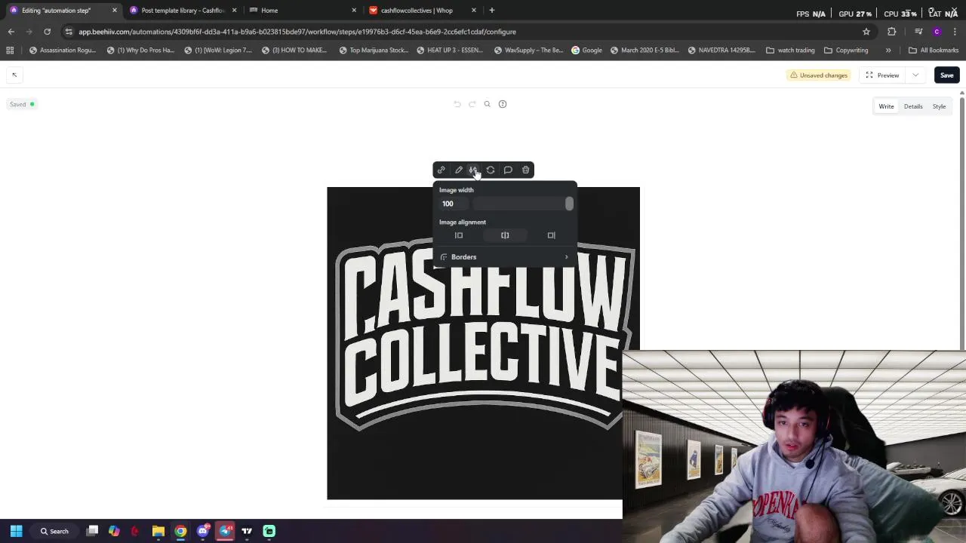Show more bookmarks with the chevron
This screenshot has width=966, height=543.
[x=888, y=51]
